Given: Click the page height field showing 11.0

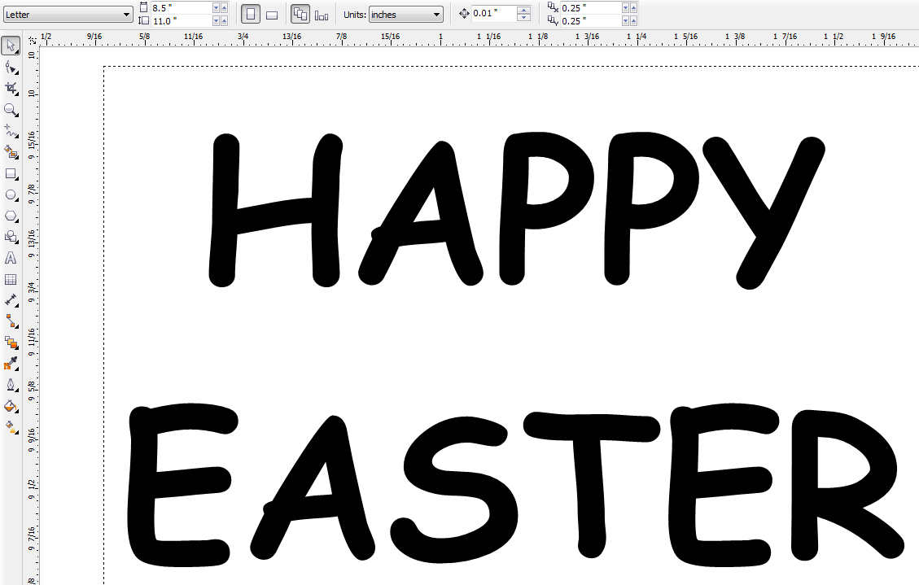Looking at the screenshot, I should tap(181, 20).
